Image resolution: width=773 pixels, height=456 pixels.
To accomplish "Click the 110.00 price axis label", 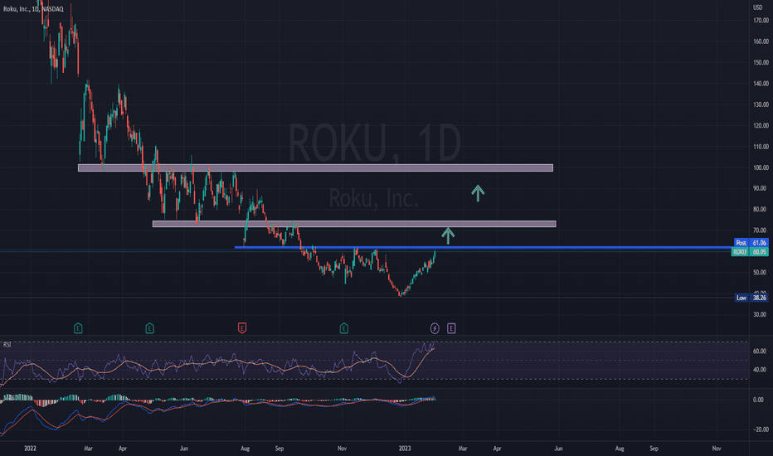I will point(761,147).
